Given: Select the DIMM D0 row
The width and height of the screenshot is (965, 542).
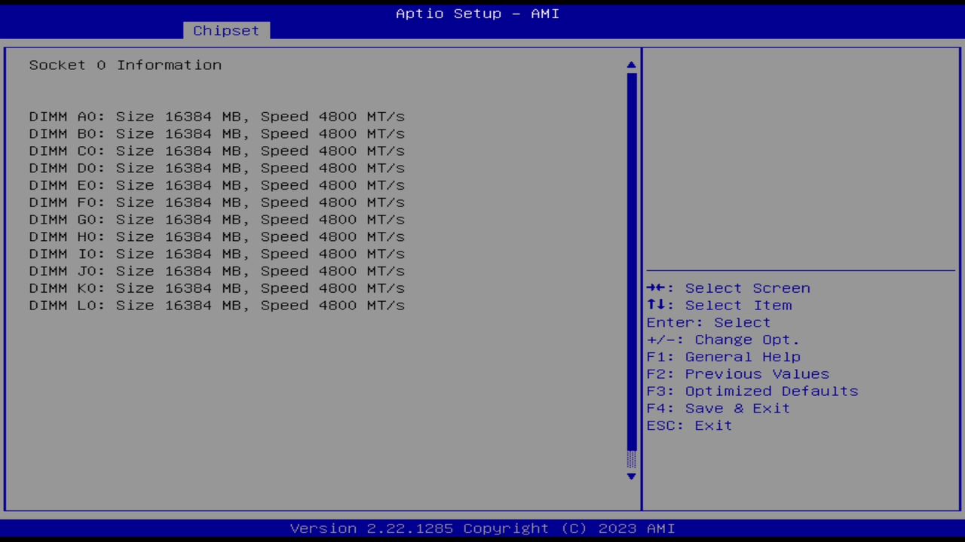Looking at the screenshot, I should [x=217, y=169].
